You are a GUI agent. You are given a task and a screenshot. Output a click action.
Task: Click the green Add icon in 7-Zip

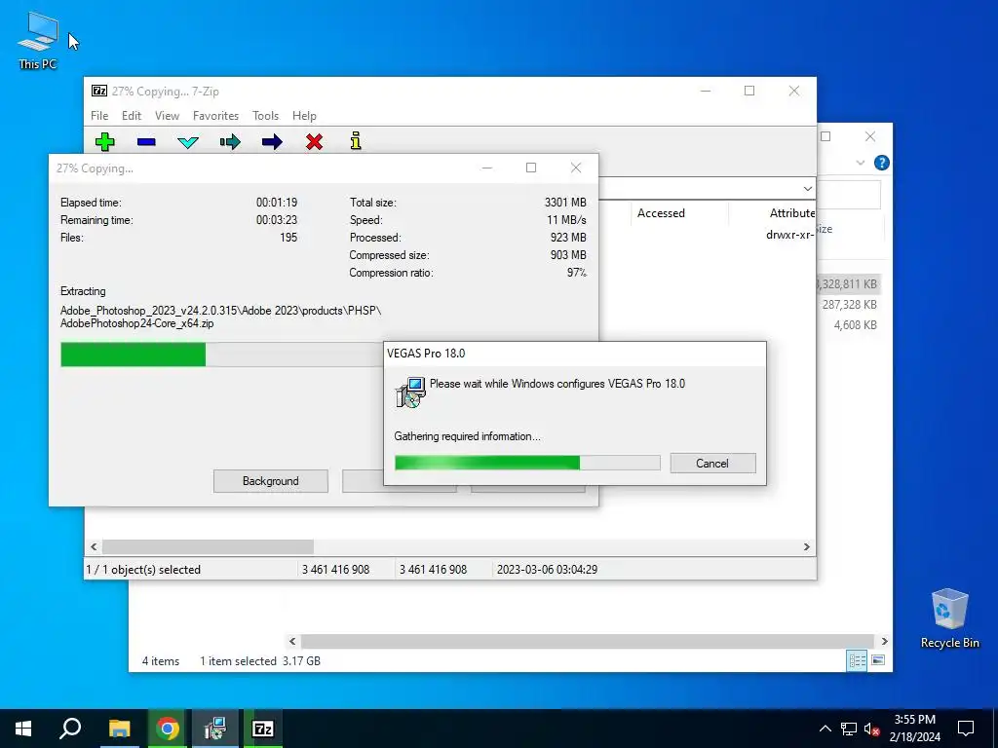(x=105, y=141)
